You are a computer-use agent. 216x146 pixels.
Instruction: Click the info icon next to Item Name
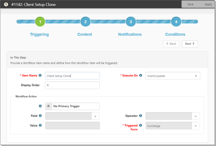(40, 75)
